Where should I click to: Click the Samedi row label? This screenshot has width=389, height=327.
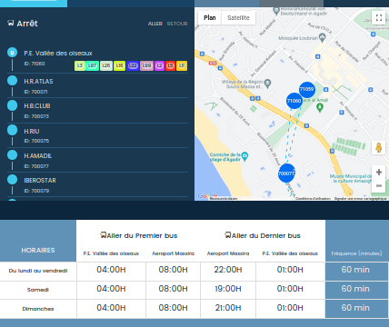tap(38, 290)
